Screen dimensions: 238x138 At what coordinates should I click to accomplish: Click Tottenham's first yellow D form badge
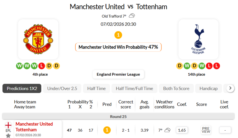(x=179, y=66)
